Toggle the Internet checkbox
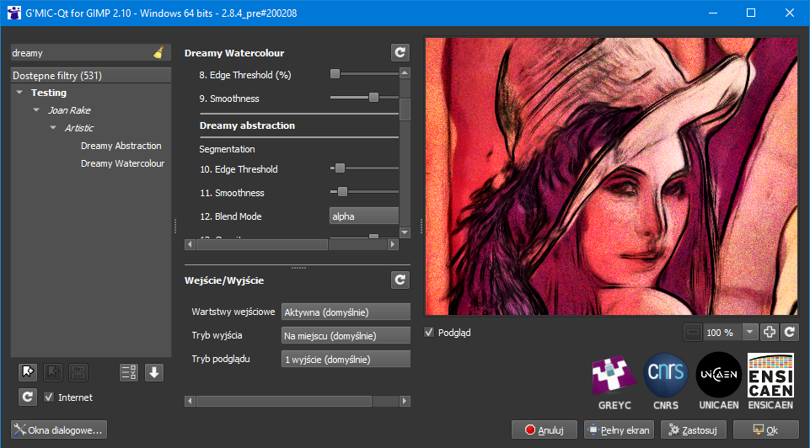 (x=49, y=397)
